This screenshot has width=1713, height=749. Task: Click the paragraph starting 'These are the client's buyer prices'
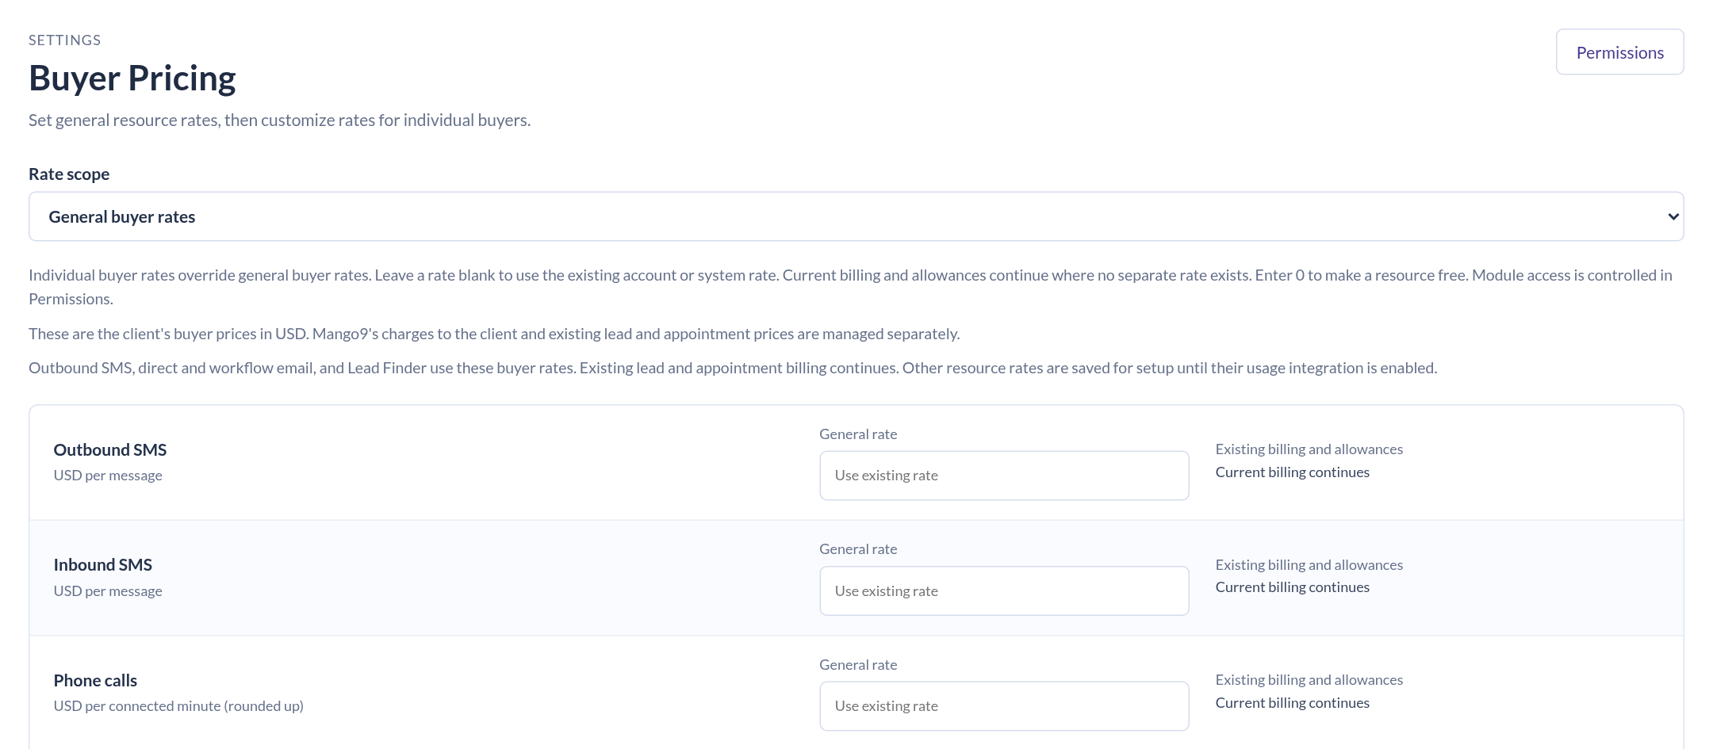point(494,334)
